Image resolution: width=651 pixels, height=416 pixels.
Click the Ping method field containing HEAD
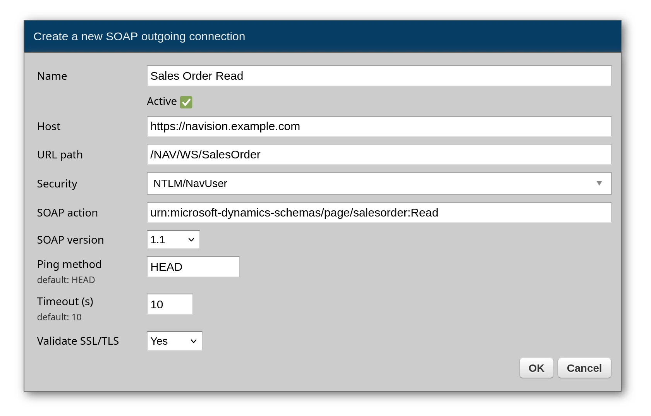click(x=193, y=267)
